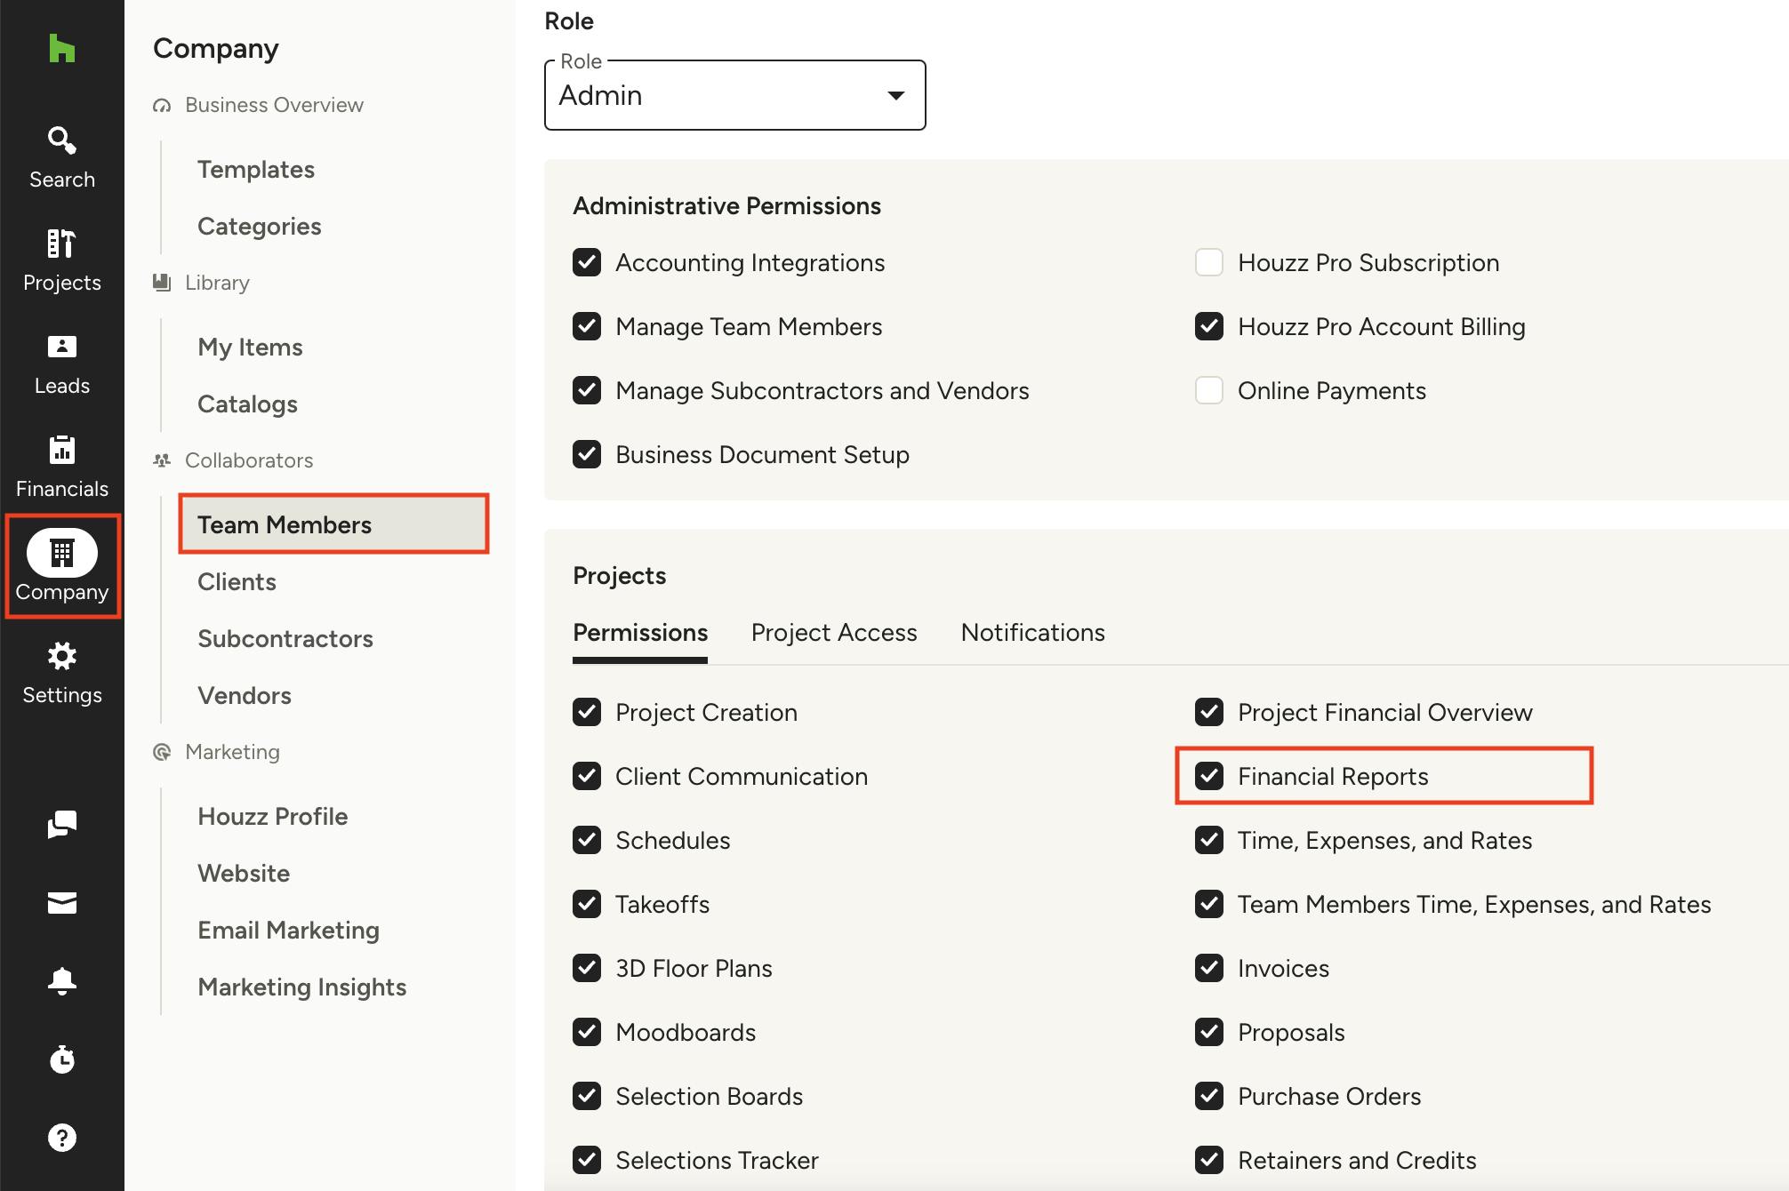The image size is (1789, 1191).
Task: Switch to the Project Access tab
Action: pyautogui.click(x=834, y=633)
